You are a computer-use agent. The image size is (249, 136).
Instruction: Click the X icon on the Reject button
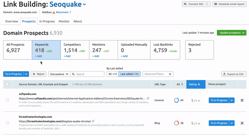(x=34, y=74)
